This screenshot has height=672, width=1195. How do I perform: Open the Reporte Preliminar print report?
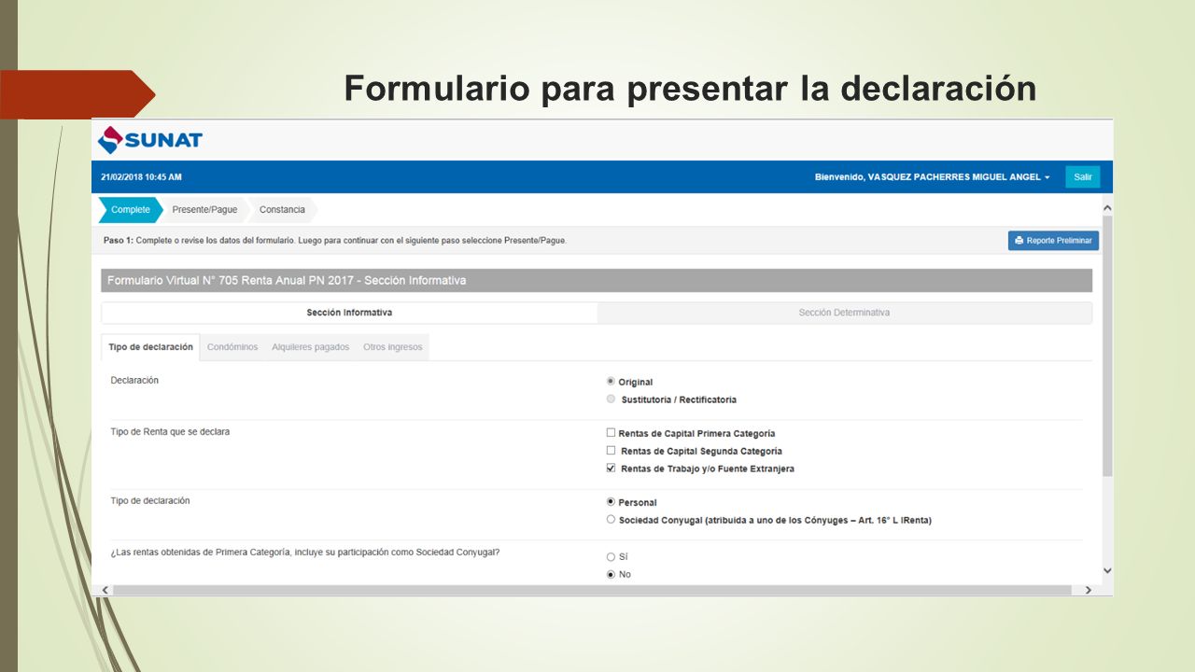[1053, 241]
